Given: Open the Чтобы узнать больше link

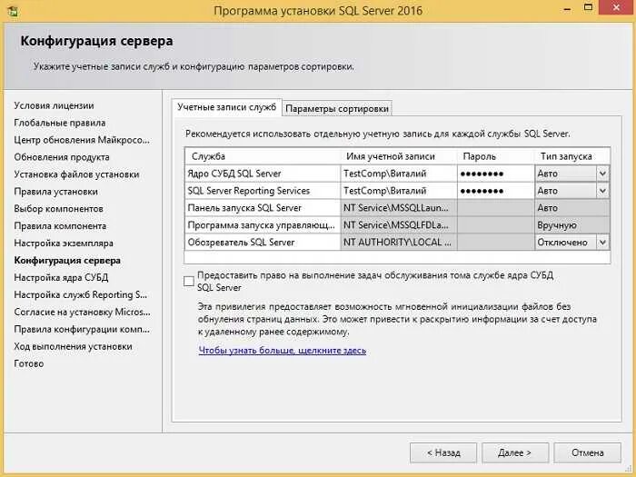Looking at the screenshot, I should click(282, 350).
